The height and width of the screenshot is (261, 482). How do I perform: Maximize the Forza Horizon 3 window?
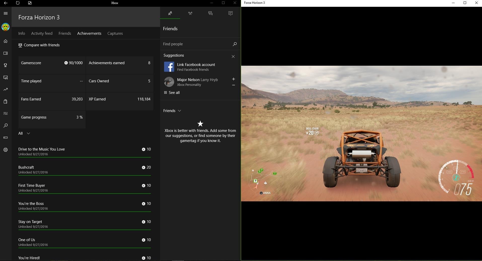coord(465,3)
